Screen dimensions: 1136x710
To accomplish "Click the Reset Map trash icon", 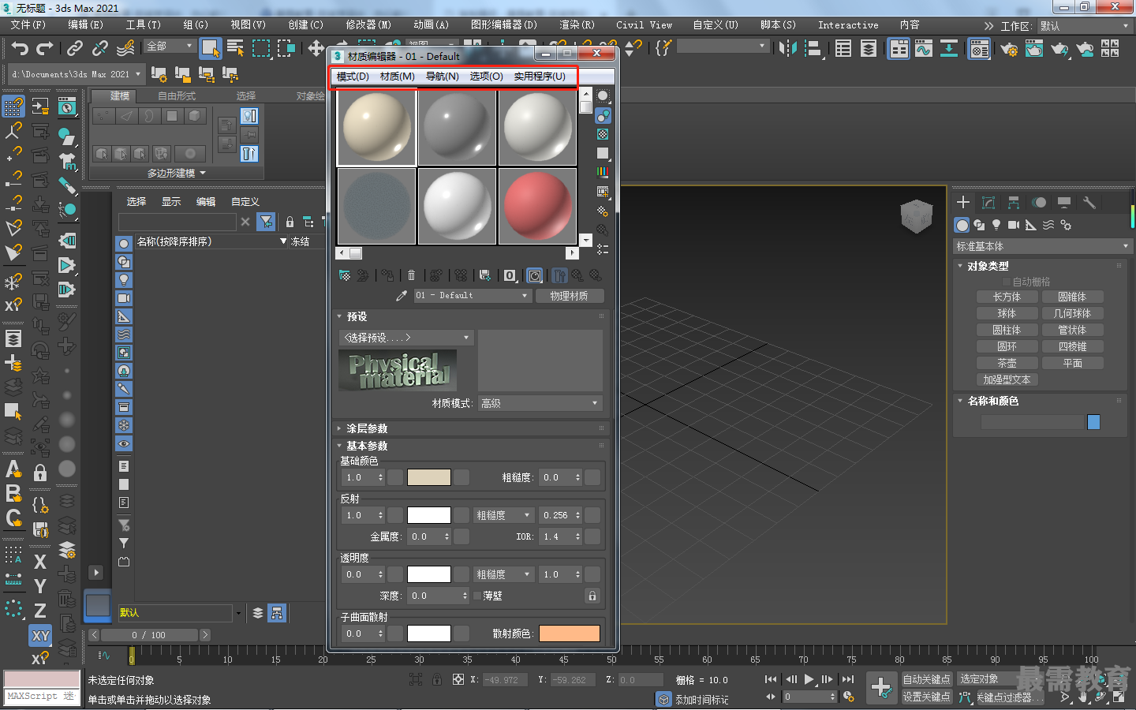I will point(411,275).
